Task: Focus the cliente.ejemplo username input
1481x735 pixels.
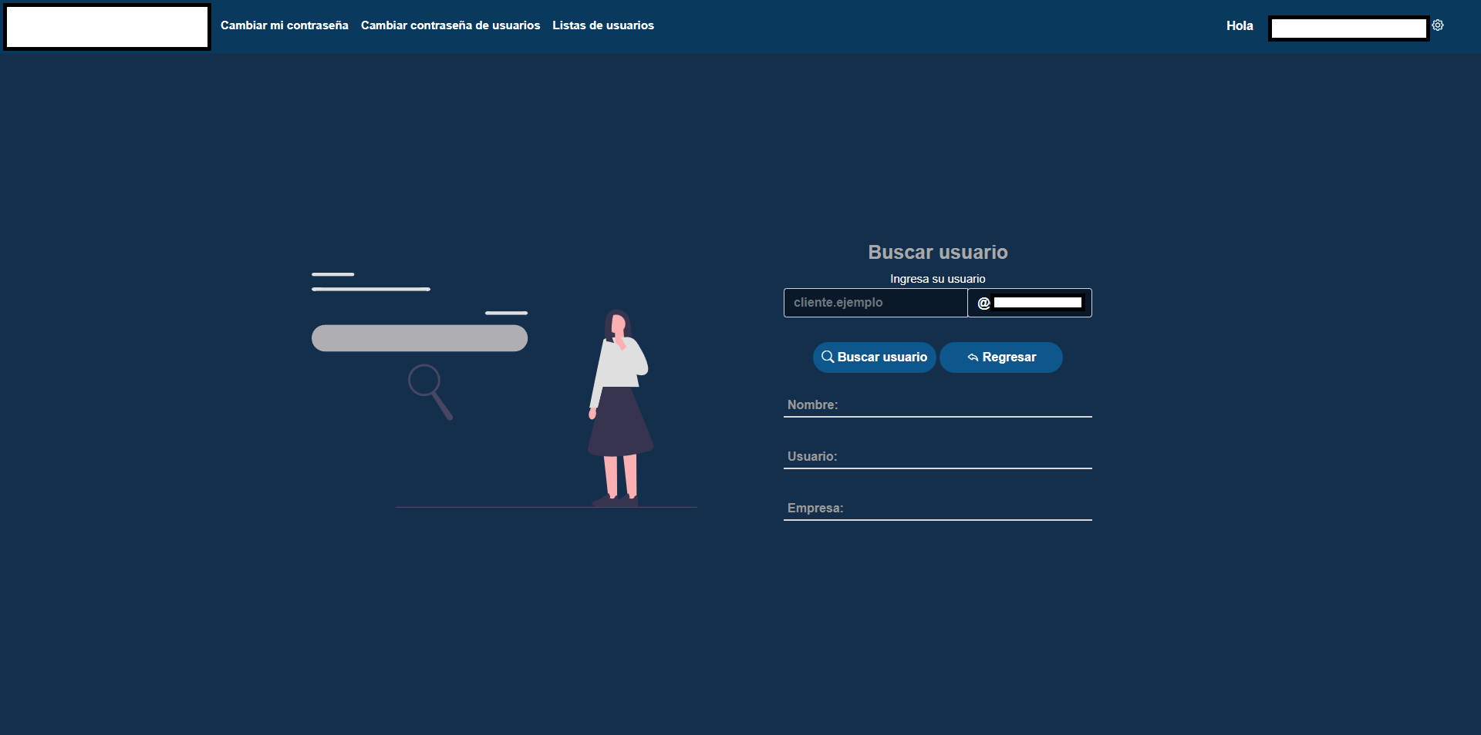Action: coord(875,303)
